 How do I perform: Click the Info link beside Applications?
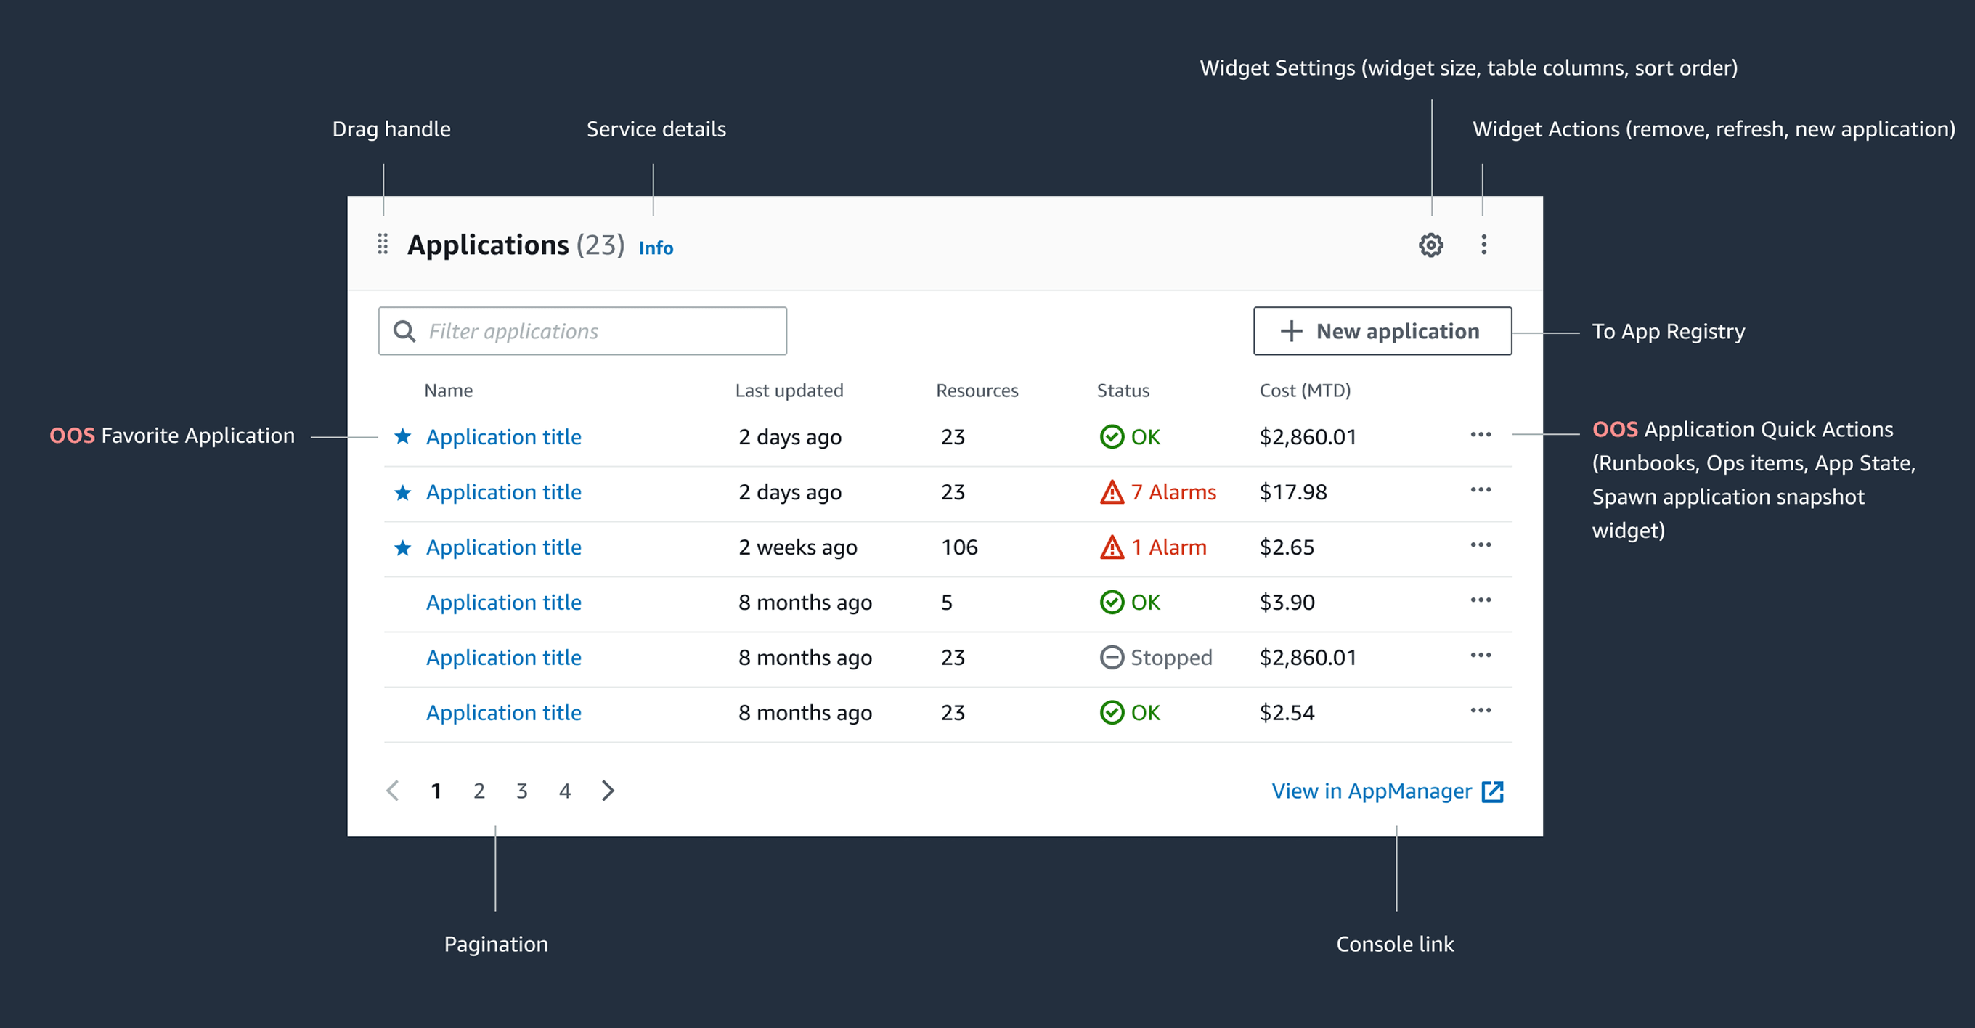click(656, 248)
